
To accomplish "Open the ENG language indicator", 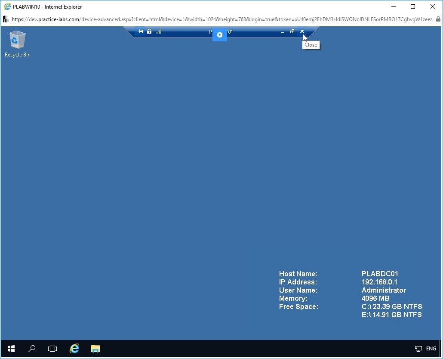I will [431, 349].
